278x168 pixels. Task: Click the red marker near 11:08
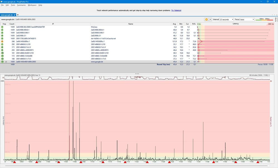pyautogui.click(x=81, y=162)
